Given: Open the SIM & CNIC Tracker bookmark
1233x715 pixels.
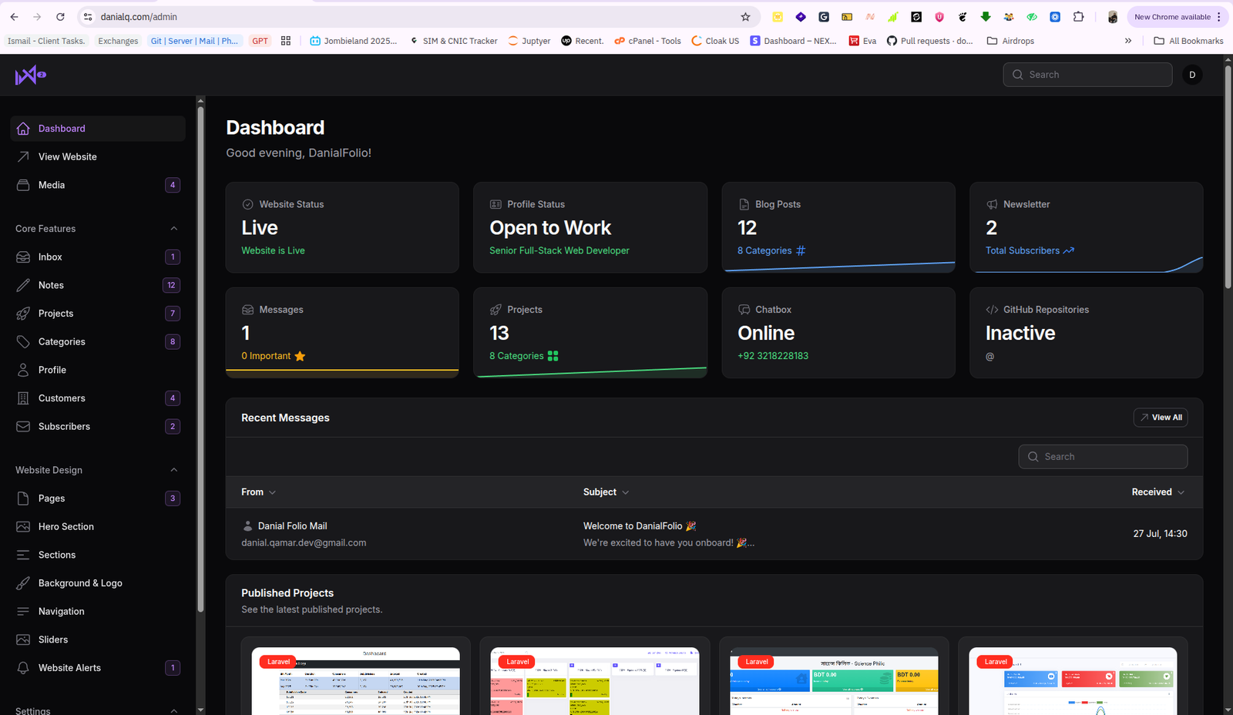Looking at the screenshot, I should (453, 41).
